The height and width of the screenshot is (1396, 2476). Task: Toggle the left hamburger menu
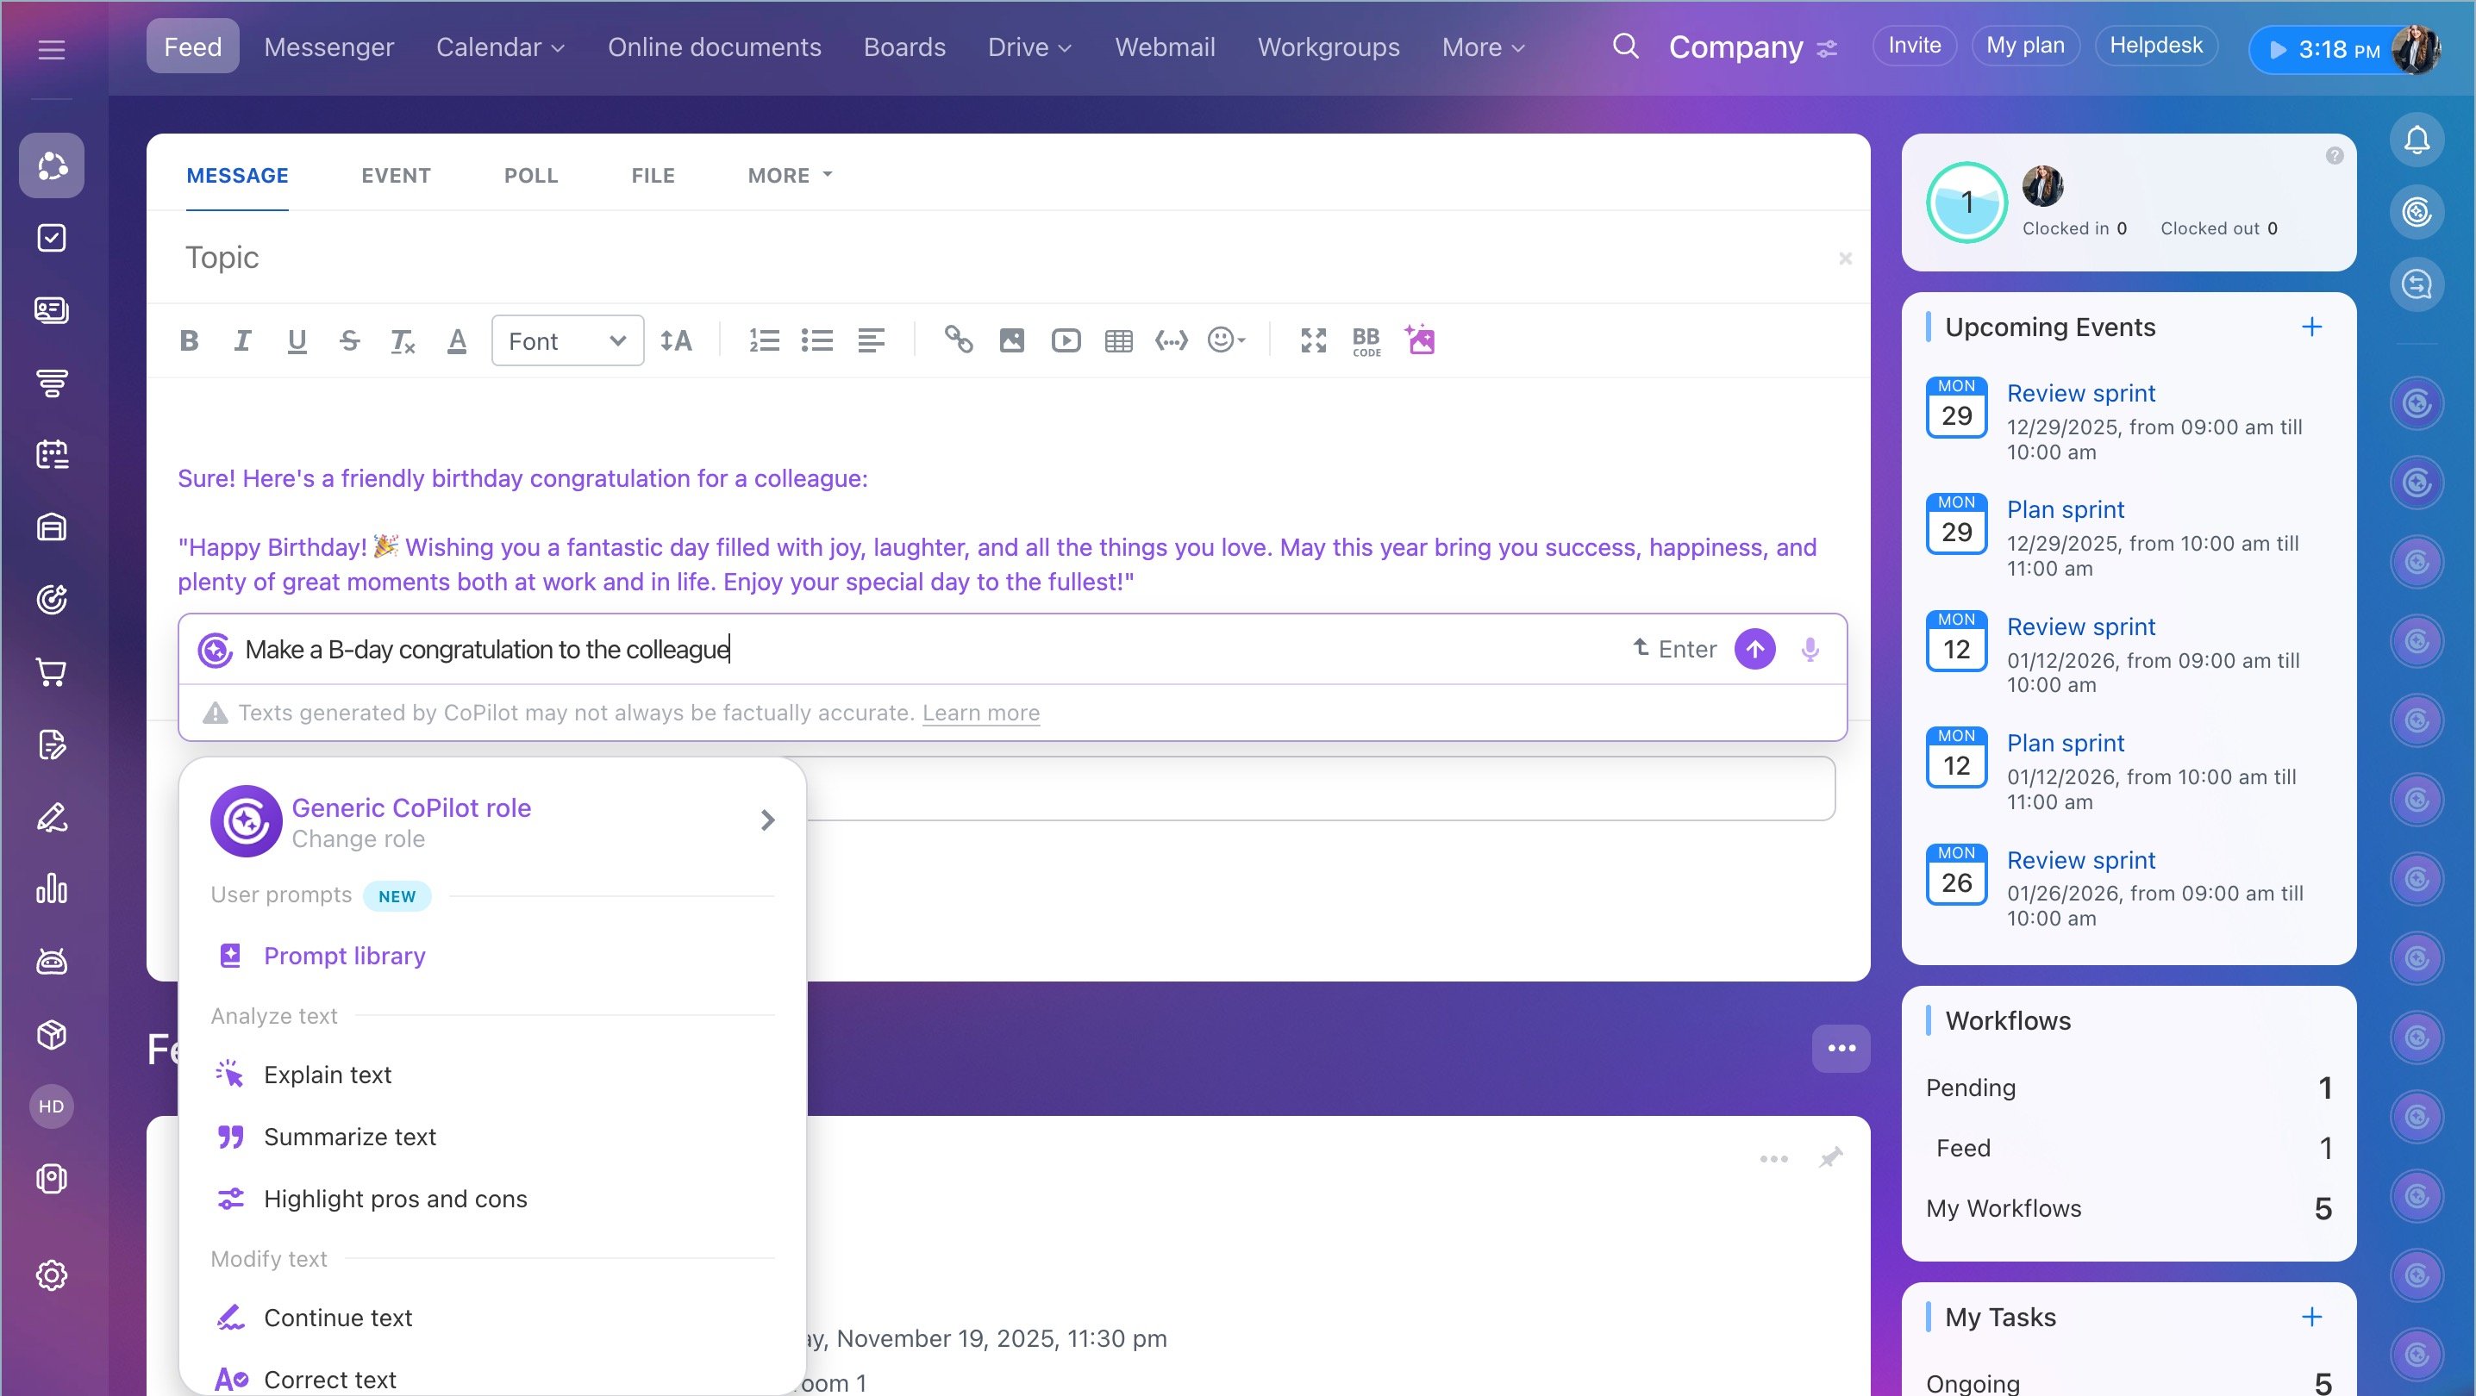point(52,49)
